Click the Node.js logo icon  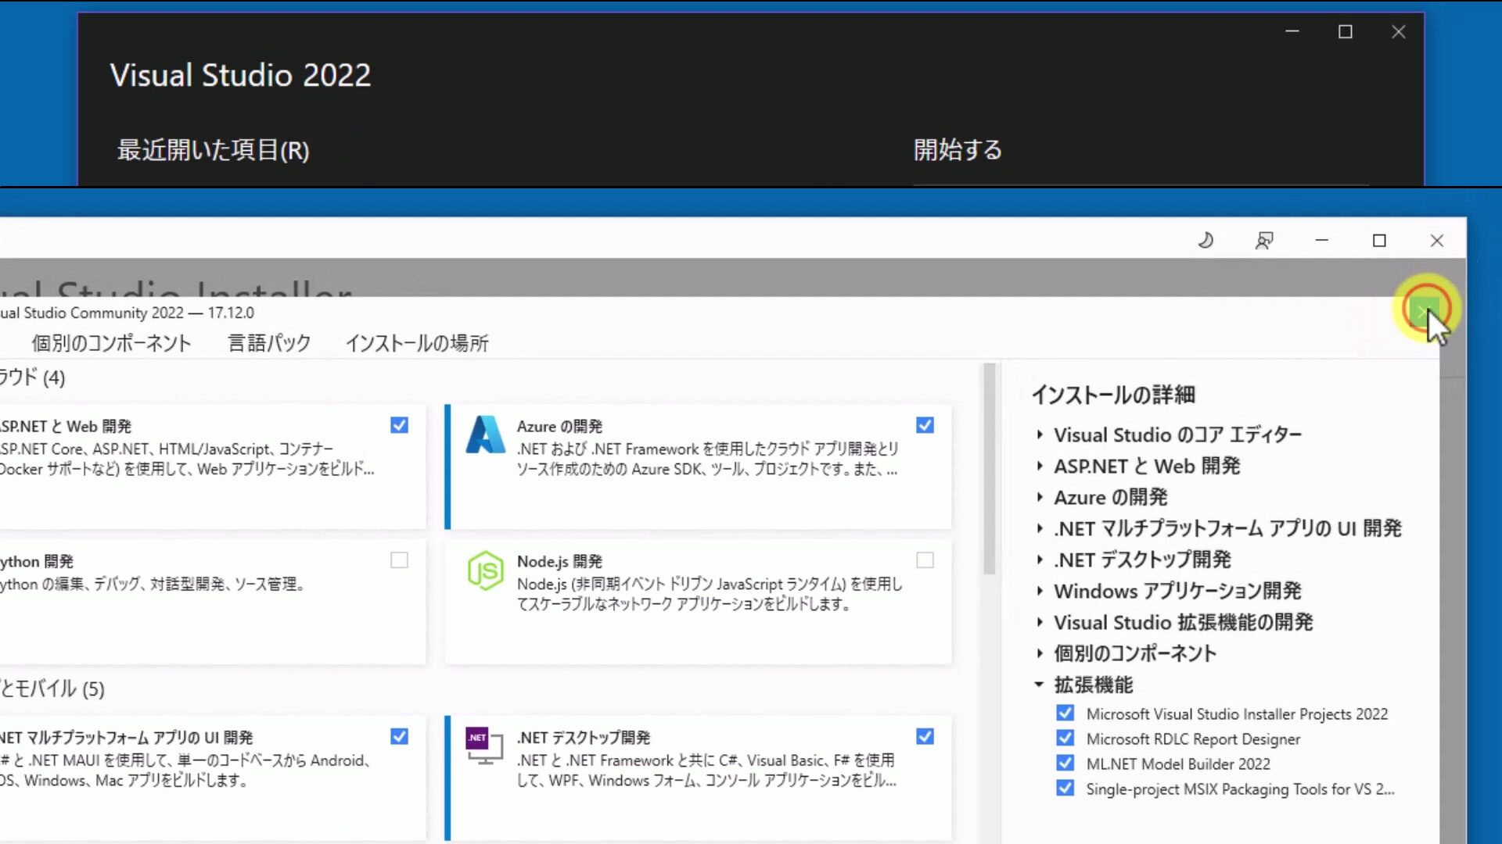[486, 570]
